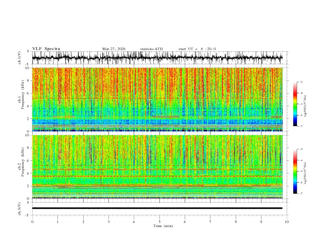Click time axis tick label "3"

tap(108, 222)
